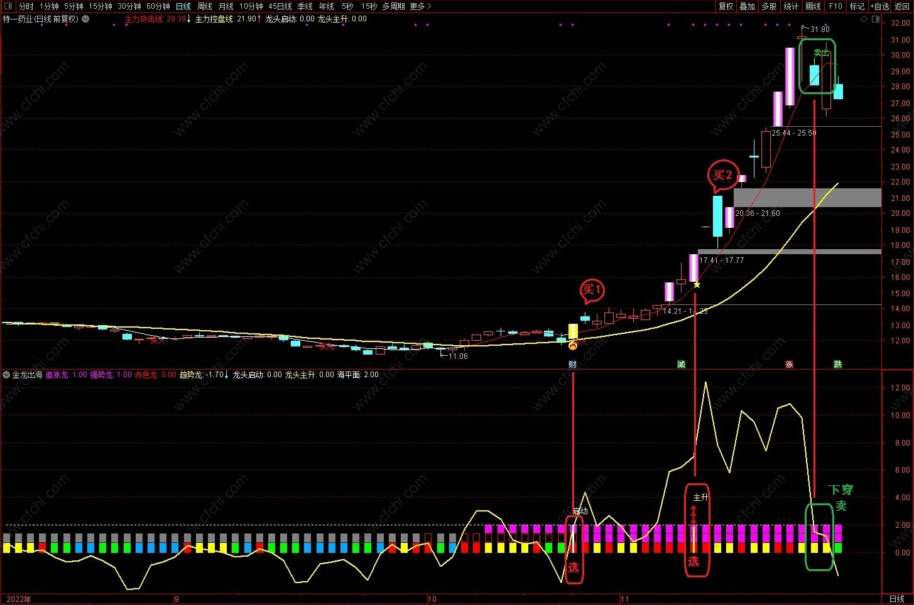Click the 龙头主升: 0.00 label in main chart header
The width and height of the screenshot is (914, 605).
(x=342, y=19)
